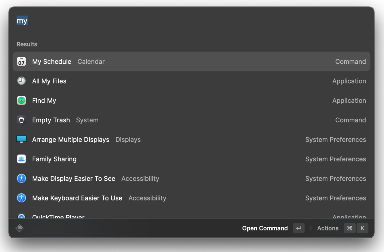
Task: Click the Application label on Find My row
Action: click(x=349, y=101)
